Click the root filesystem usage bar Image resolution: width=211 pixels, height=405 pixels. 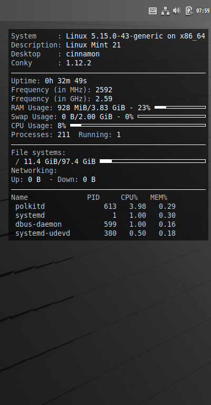tap(152, 161)
